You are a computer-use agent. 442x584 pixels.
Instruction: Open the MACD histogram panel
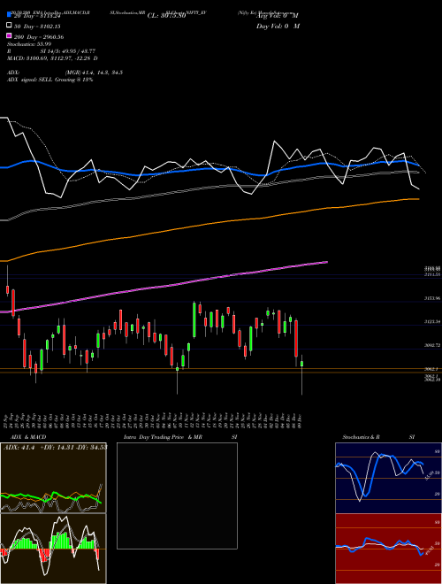[x=53, y=549]
